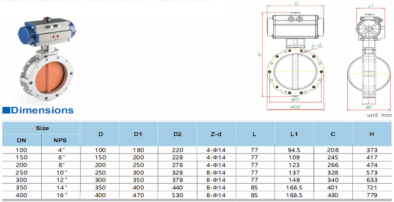Select the green Z-d callout on drawing

click(316, 46)
